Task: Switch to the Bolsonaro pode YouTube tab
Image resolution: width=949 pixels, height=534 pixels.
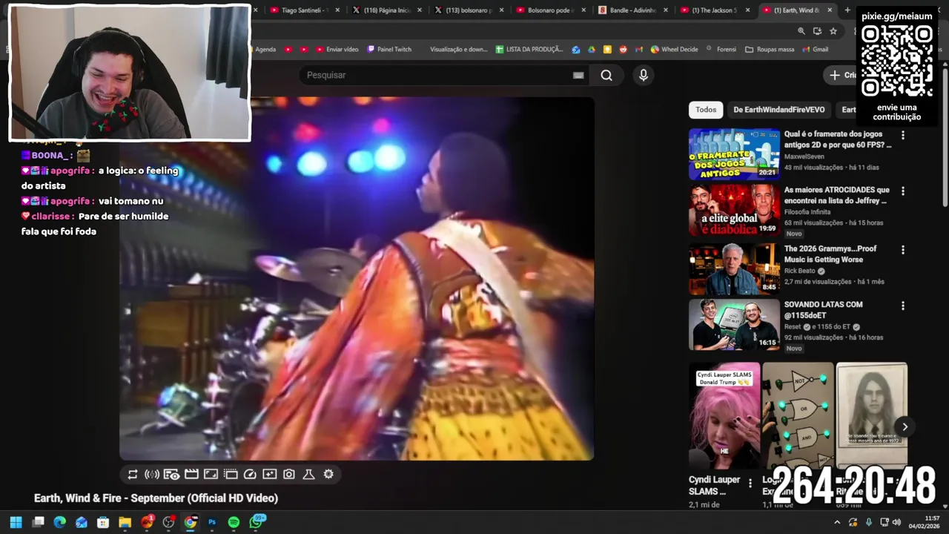Action: tap(550, 10)
